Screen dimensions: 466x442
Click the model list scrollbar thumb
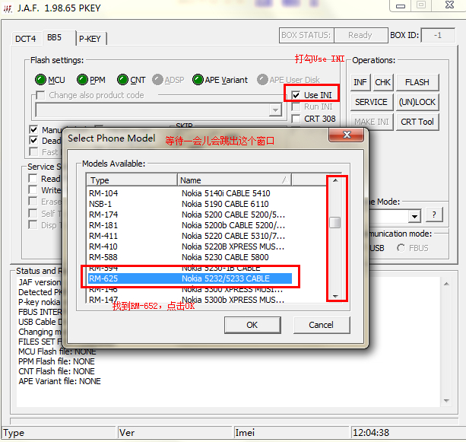point(335,222)
